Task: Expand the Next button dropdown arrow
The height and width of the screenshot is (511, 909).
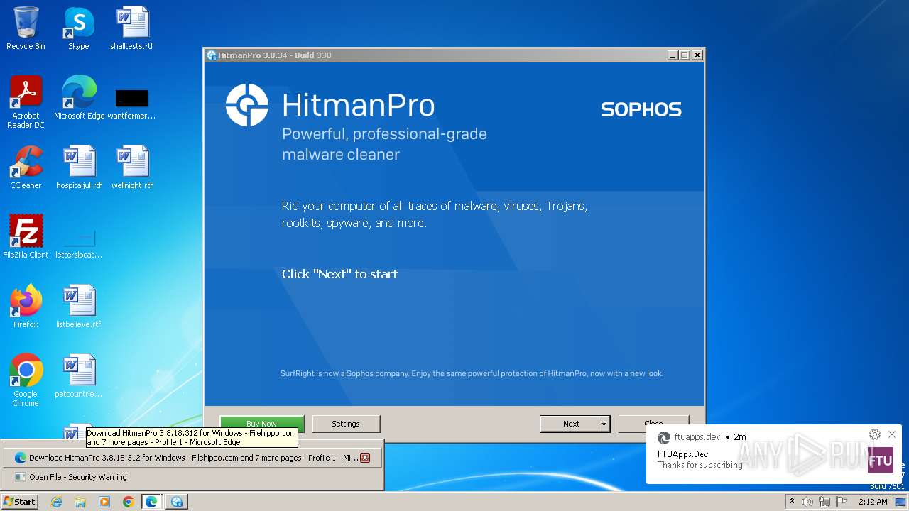Action: tap(604, 424)
